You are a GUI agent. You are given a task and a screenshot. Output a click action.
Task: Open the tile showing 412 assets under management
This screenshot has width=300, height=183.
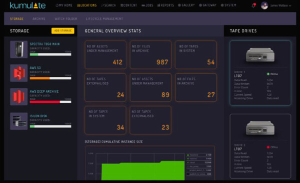coord(105,55)
